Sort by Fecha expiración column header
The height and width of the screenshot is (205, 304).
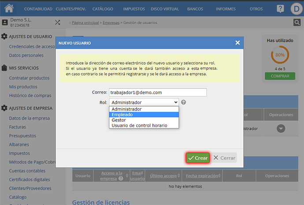202,176
